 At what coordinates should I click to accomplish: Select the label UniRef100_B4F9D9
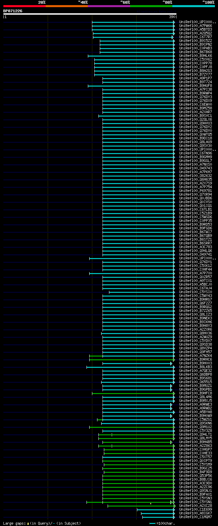(196, 472)
